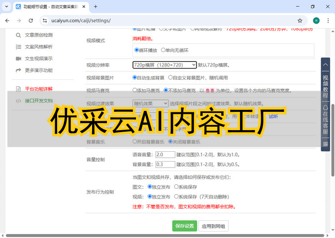Expand the 随机效果 transition dropdown

point(151,103)
